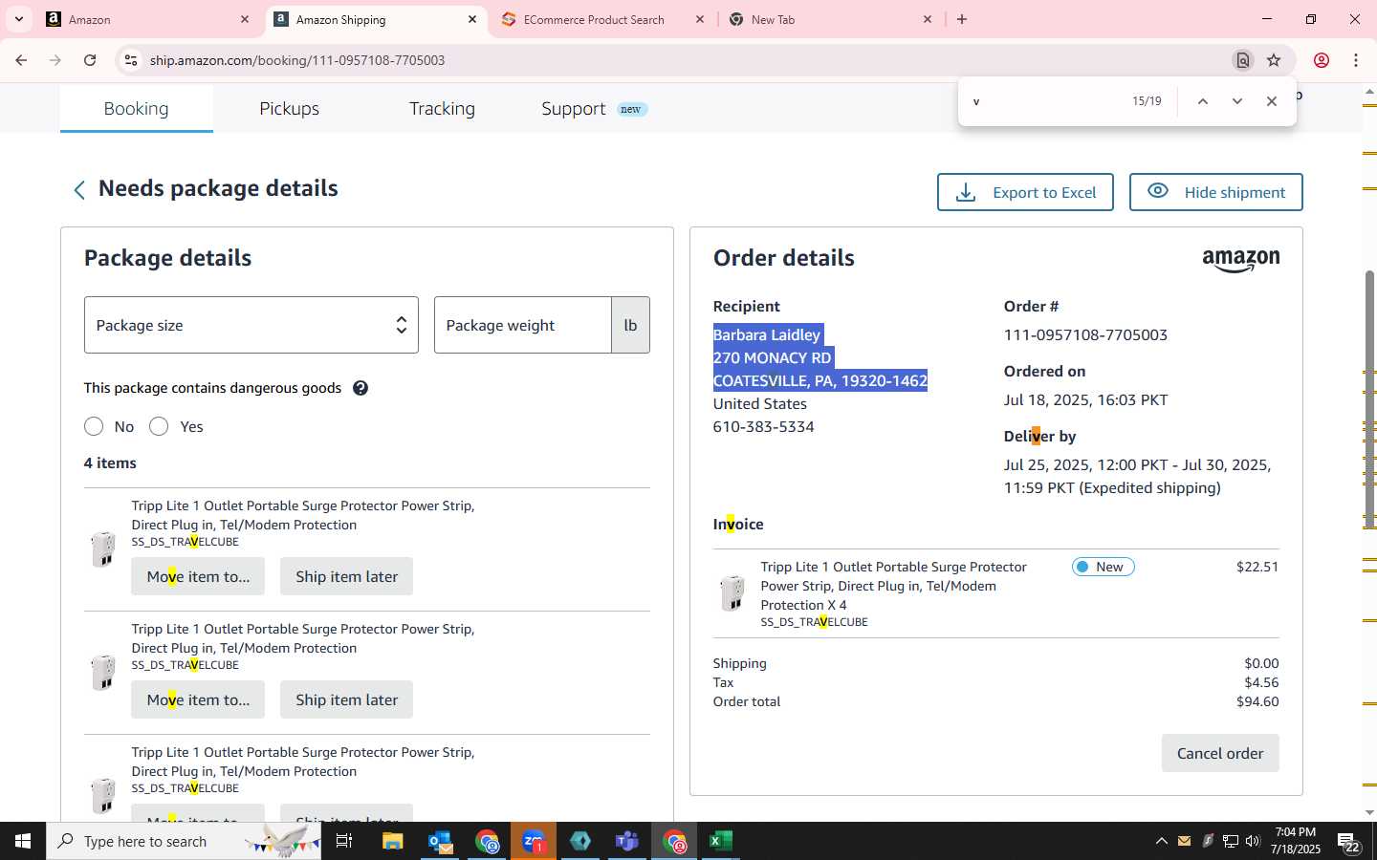Open the Chrome three-dot menu
The height and width of the screenshot is (860, 1377).
pyautogui.click(x=1356, y=60)
